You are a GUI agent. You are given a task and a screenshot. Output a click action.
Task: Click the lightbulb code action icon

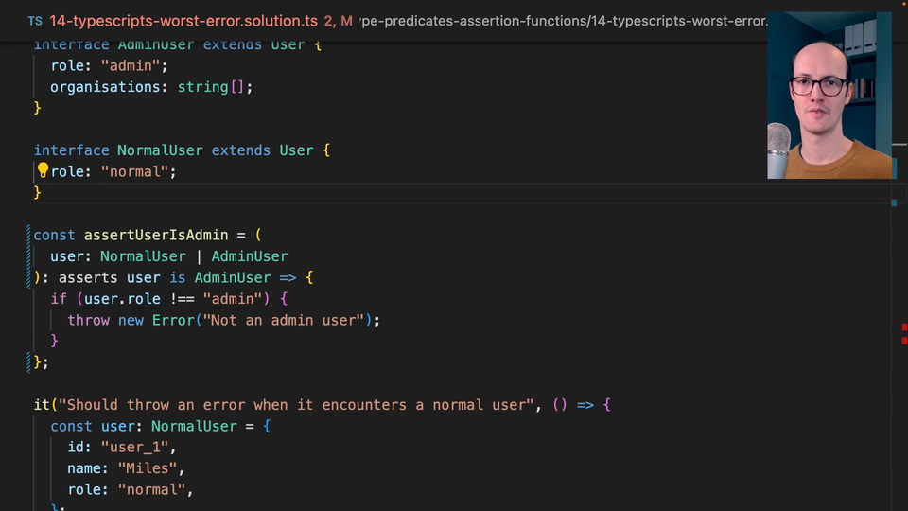[x=43, y=170]
